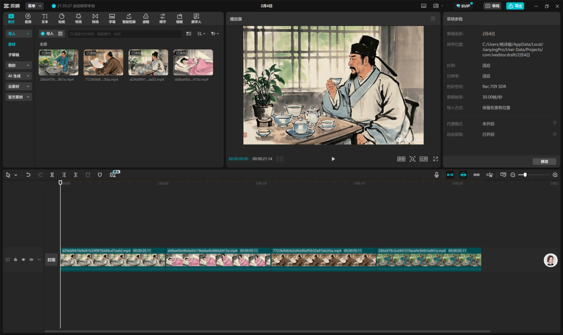Switch to the 文本 (Text) tab
This screenshot has height=335, width=563.
click(x=45, y=19)
